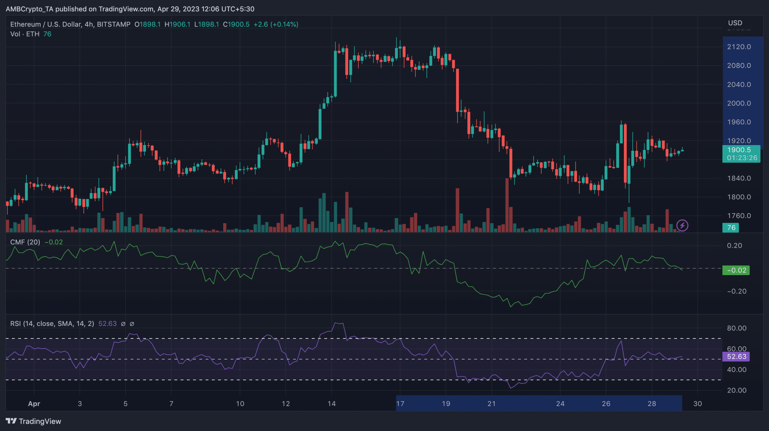This screenshot has height=431, width=769.
Task: Click the 76 value in Vol legend
Action: point(47,34)
